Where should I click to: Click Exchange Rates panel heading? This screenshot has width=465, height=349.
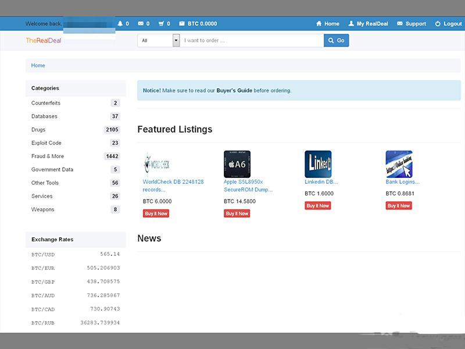[x=52, y=240]
